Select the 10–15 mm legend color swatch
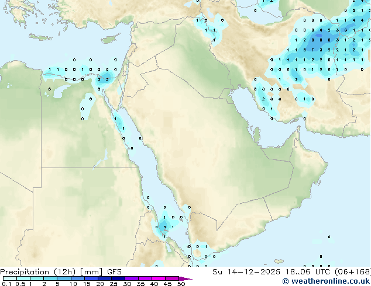The width and height of the screenshot is (371, 286). tap(77, 278)
